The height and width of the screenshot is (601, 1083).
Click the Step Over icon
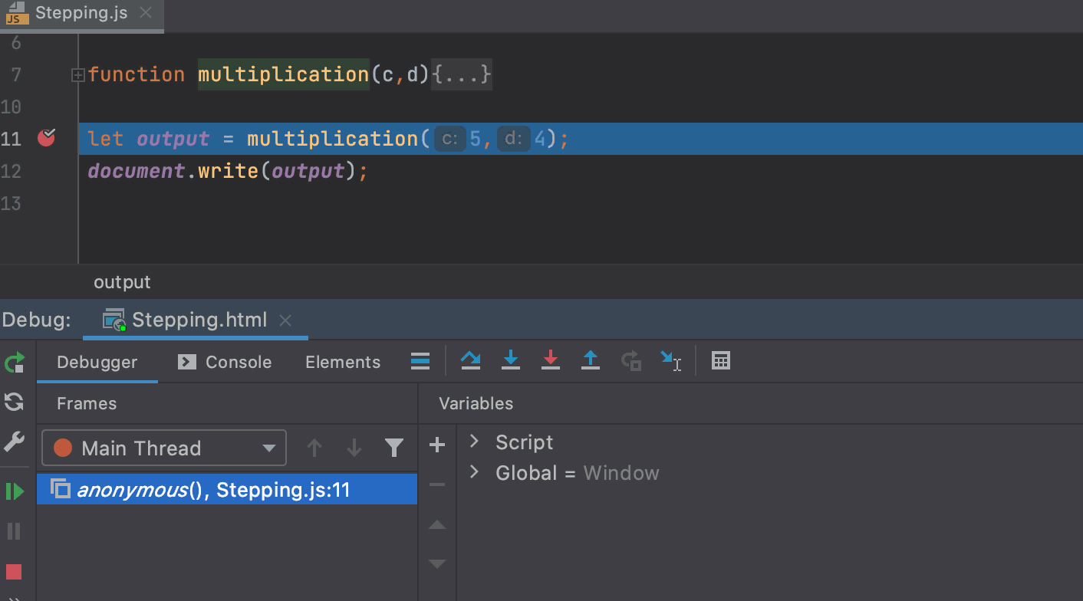(x=470, y=360)
